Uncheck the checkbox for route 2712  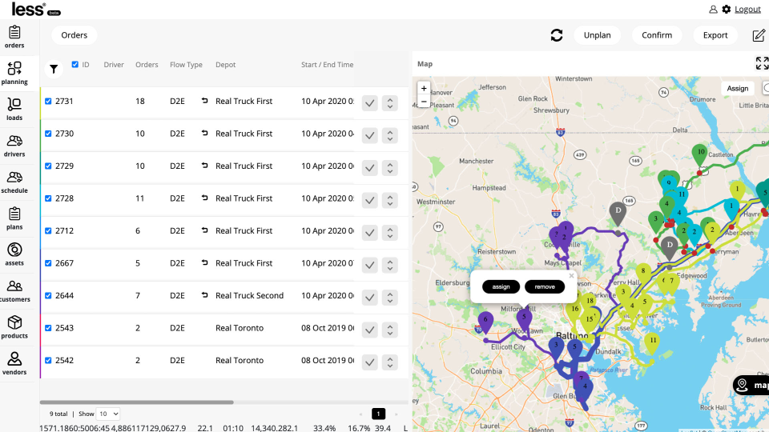coord(48,230)
